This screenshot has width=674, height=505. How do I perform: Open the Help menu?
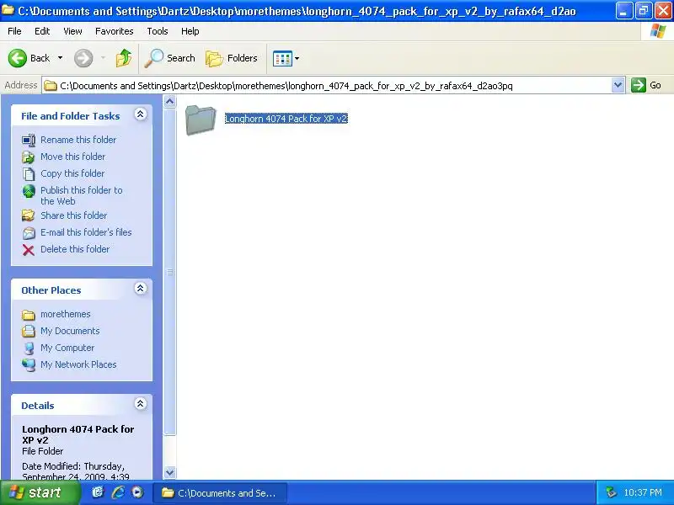coord(190,31)
